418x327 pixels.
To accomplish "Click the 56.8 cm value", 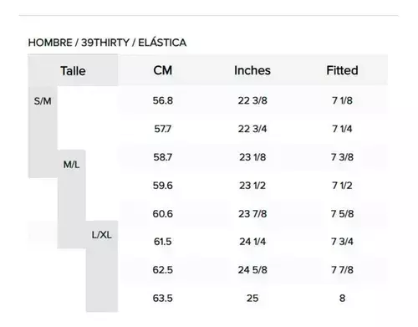I will coord(163,100).
